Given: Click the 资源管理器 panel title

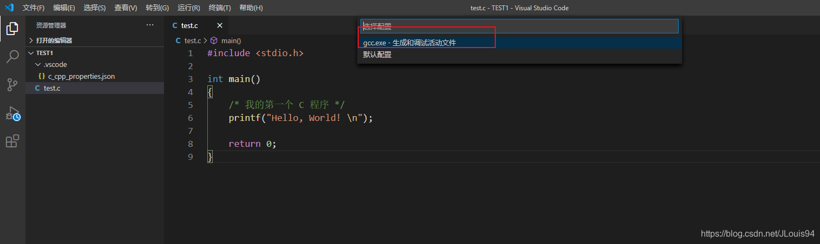Looking at the screenshot, I should 51,25.
